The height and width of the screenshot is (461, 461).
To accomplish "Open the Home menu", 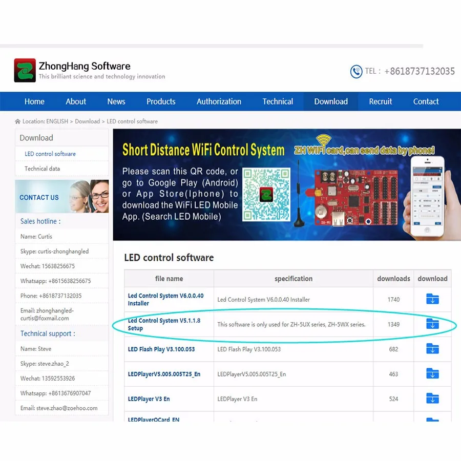I will pos(34,101).
